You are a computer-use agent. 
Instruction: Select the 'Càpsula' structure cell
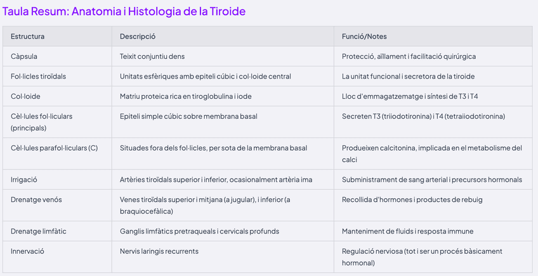point(24,56)
